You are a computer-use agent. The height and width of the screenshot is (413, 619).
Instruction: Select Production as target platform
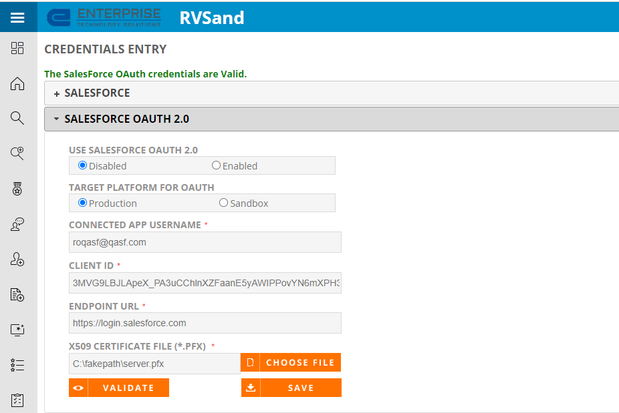[82, 203]
